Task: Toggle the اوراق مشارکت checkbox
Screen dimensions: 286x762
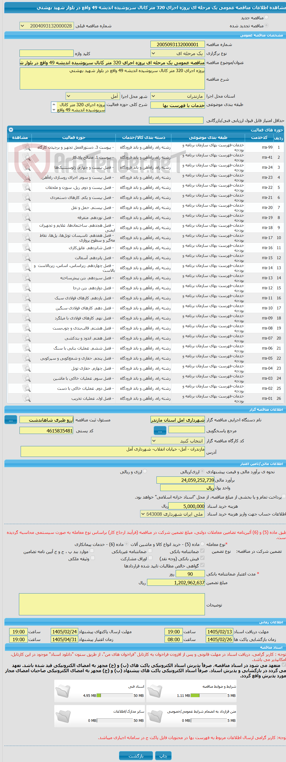Action: click(x=150, y=558)
